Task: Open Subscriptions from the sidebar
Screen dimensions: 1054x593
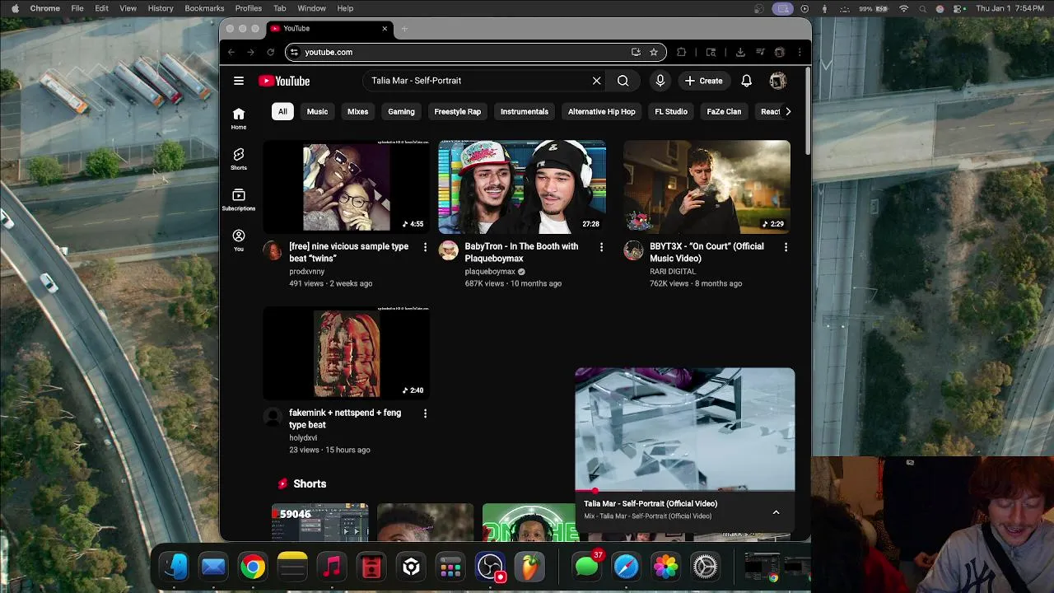Action: 239,199
